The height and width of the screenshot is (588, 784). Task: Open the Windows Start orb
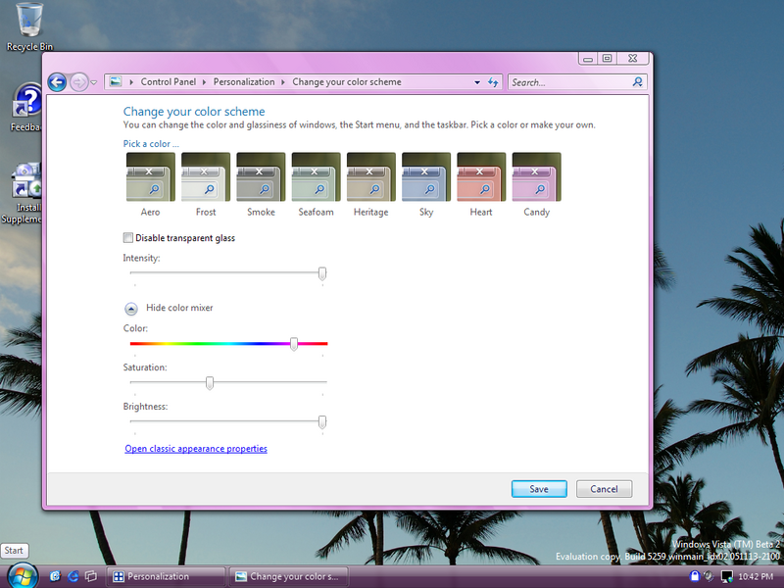point(23,575)
